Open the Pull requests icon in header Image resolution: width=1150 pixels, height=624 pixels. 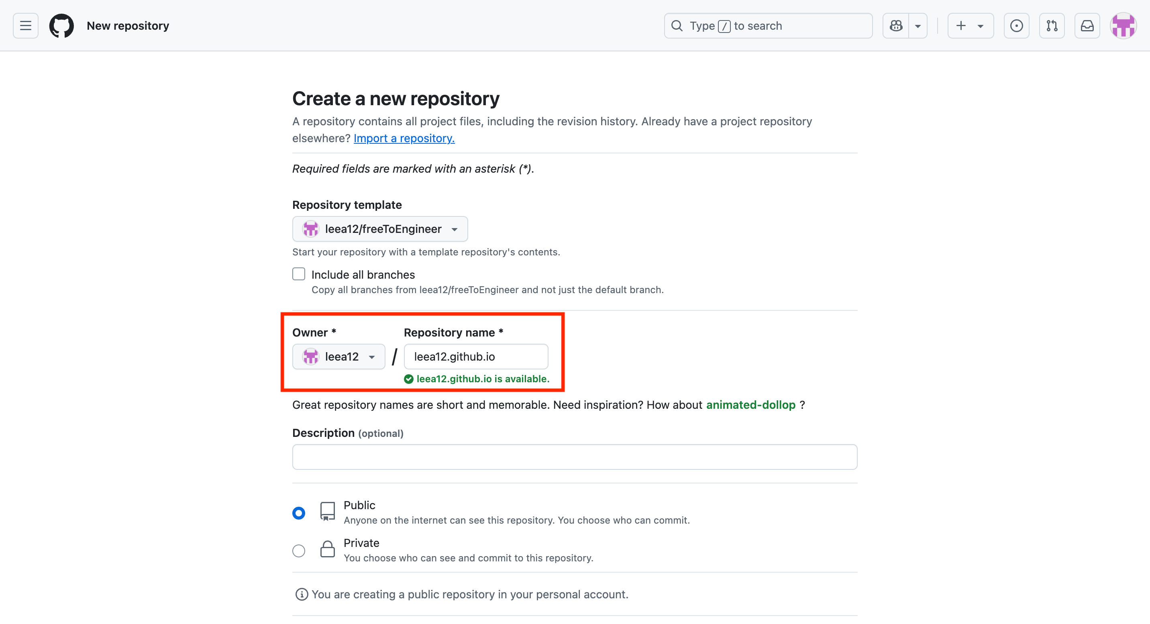[x=1051, y=26]
